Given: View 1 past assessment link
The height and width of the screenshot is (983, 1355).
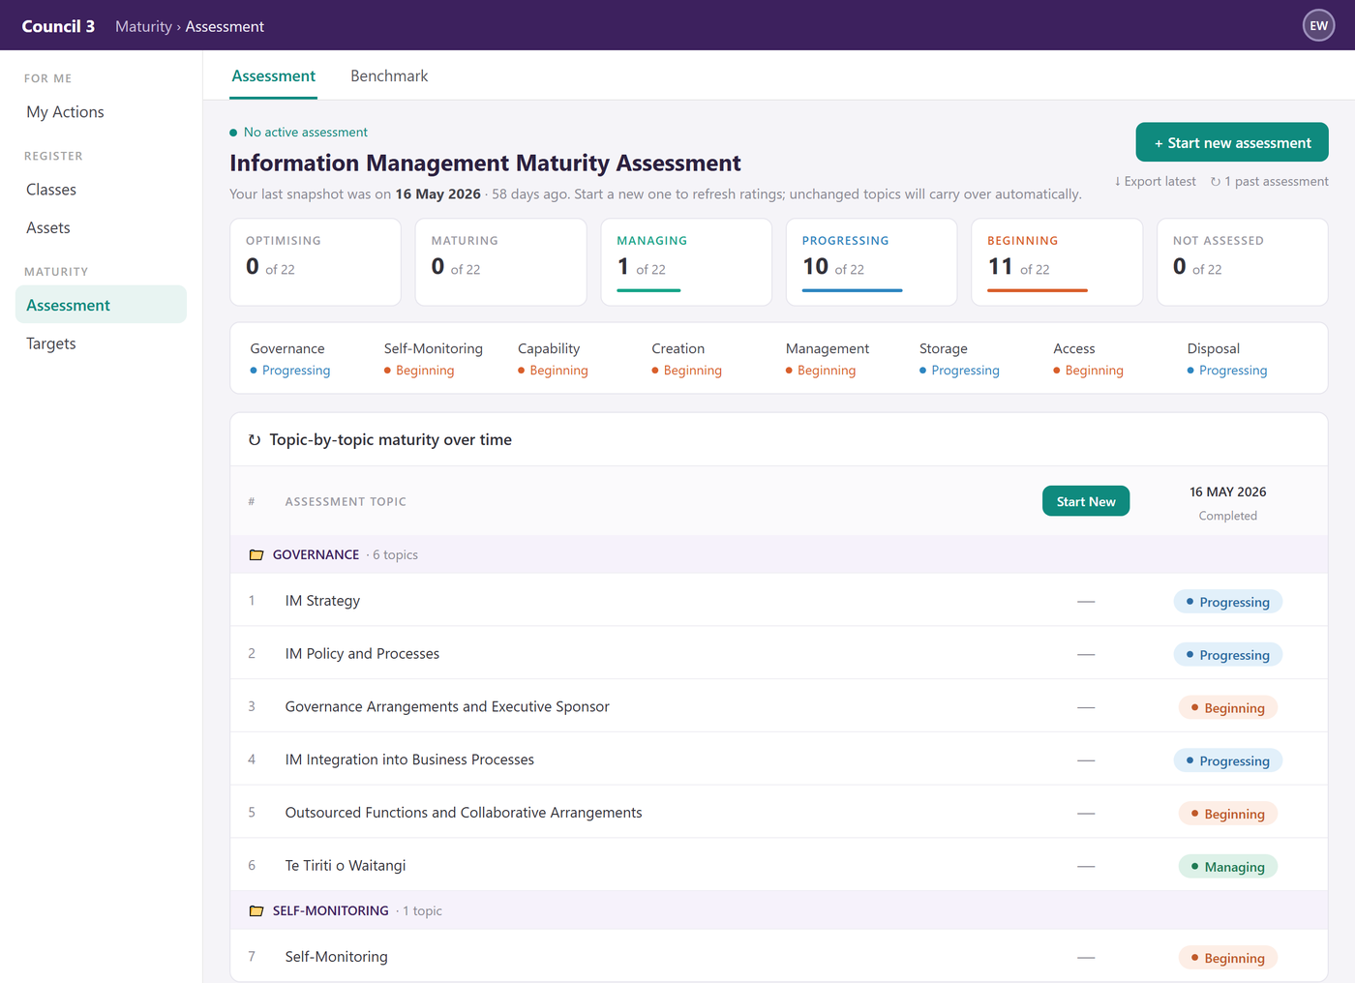Looking at the screenshot, I should click(1269, 182).
